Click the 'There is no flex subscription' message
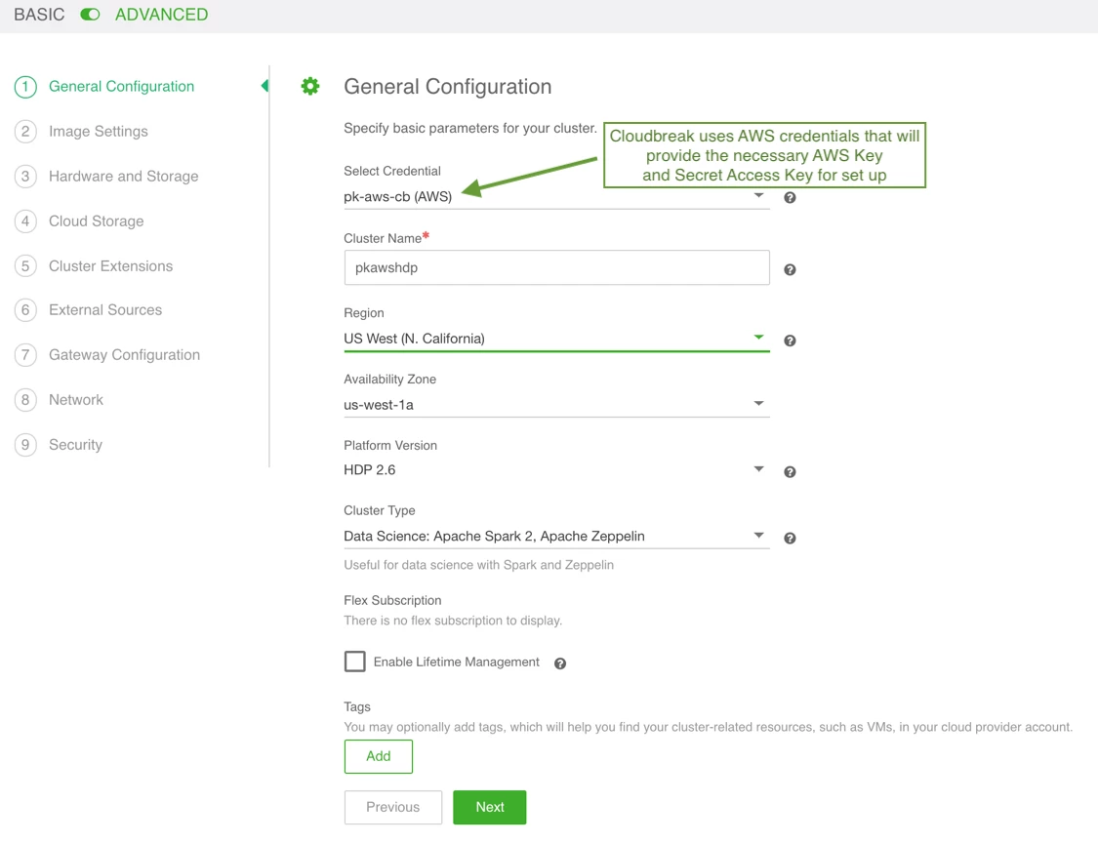The image size is (1098, 843). tap(452, 621)
